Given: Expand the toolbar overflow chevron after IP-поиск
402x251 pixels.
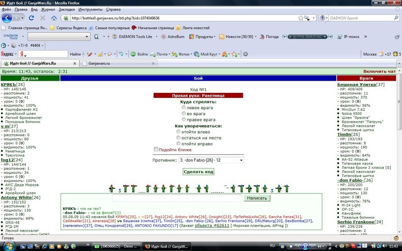Looking at the screenshot, I should (x=366, y=37).
